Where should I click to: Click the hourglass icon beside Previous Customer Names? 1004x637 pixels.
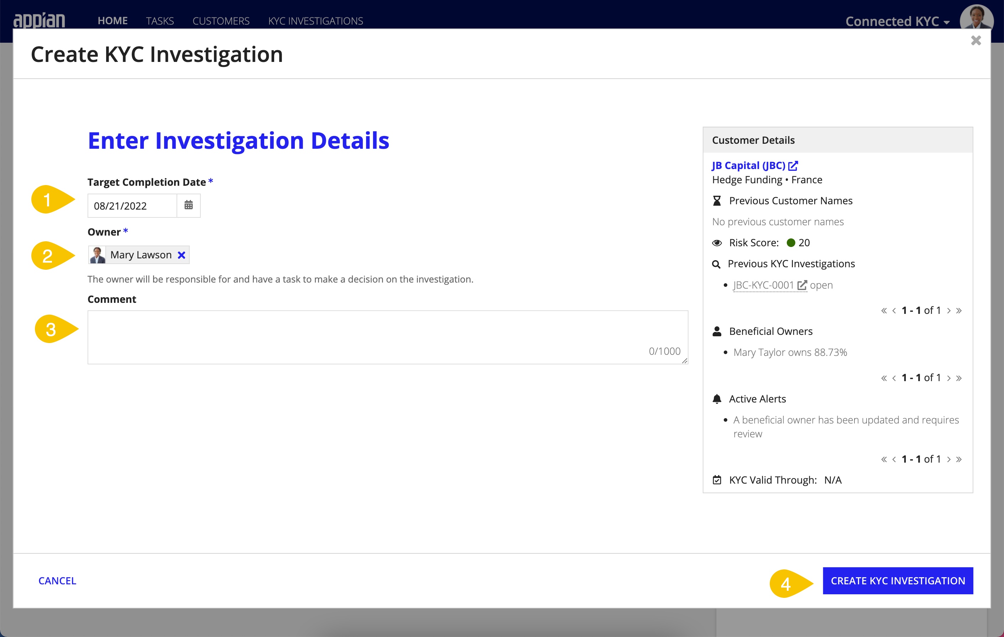click(x=717, y=201)
